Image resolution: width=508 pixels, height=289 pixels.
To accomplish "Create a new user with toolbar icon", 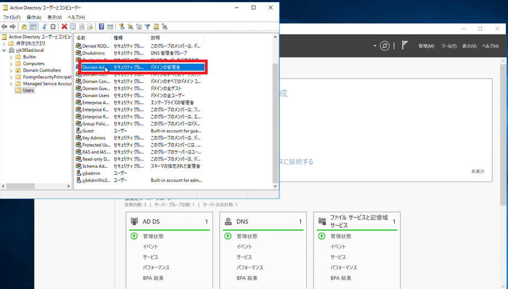I will pyautogui.click(x=121, y=26).
